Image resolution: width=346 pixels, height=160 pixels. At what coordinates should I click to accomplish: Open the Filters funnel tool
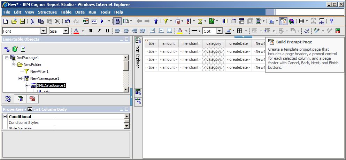(x=166, y=21)
